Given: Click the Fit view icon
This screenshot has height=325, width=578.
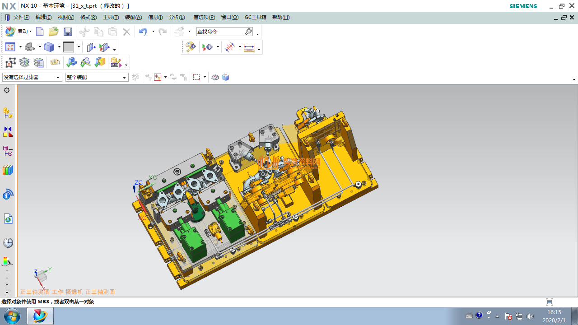Looking at the screenshot, I should point(10,47).
